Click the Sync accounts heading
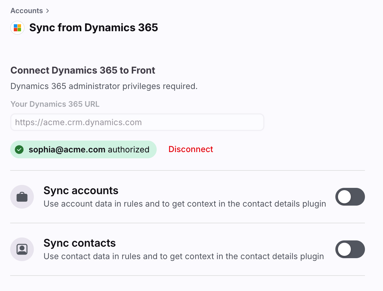This screenshot has width=383, height=291. (81, 190)
